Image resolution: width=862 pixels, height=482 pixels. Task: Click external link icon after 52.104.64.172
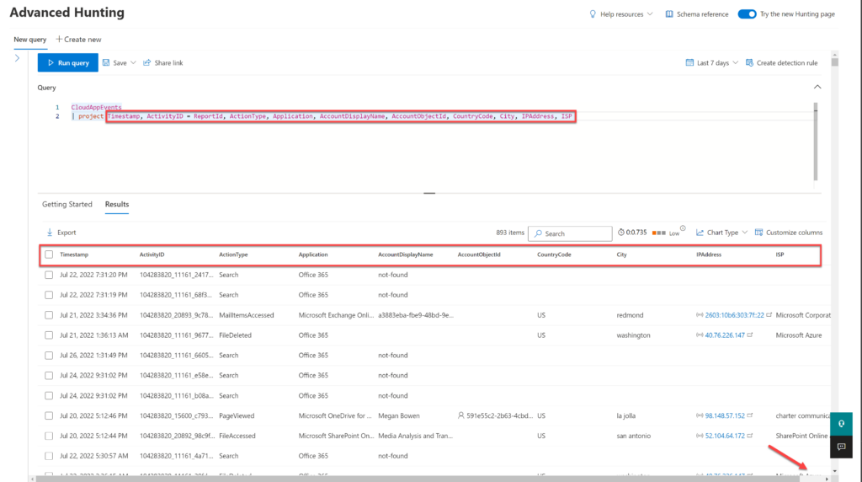[x=750, y=435]
